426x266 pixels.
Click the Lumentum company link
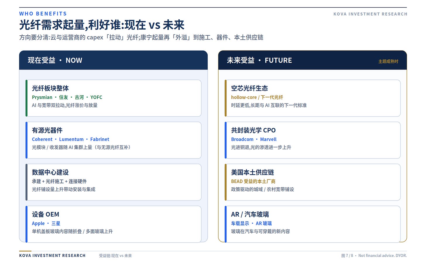tap(71, 139)
